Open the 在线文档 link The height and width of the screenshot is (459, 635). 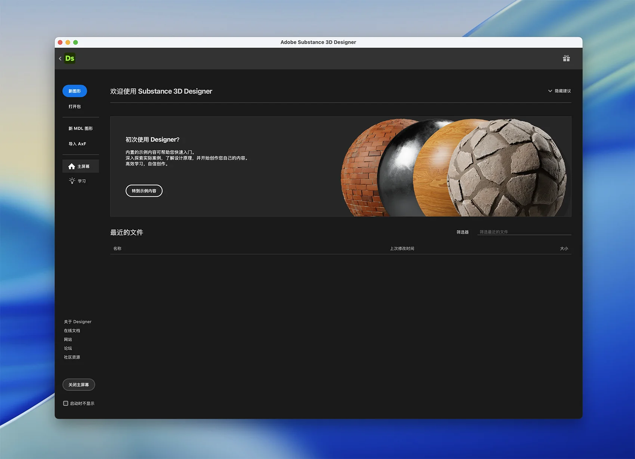(x=72, y=331)
